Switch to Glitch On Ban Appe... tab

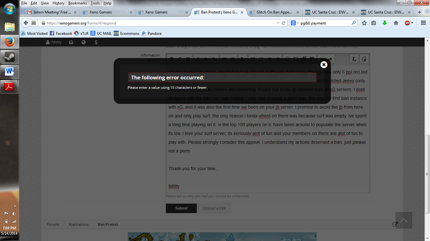[274, 12]
